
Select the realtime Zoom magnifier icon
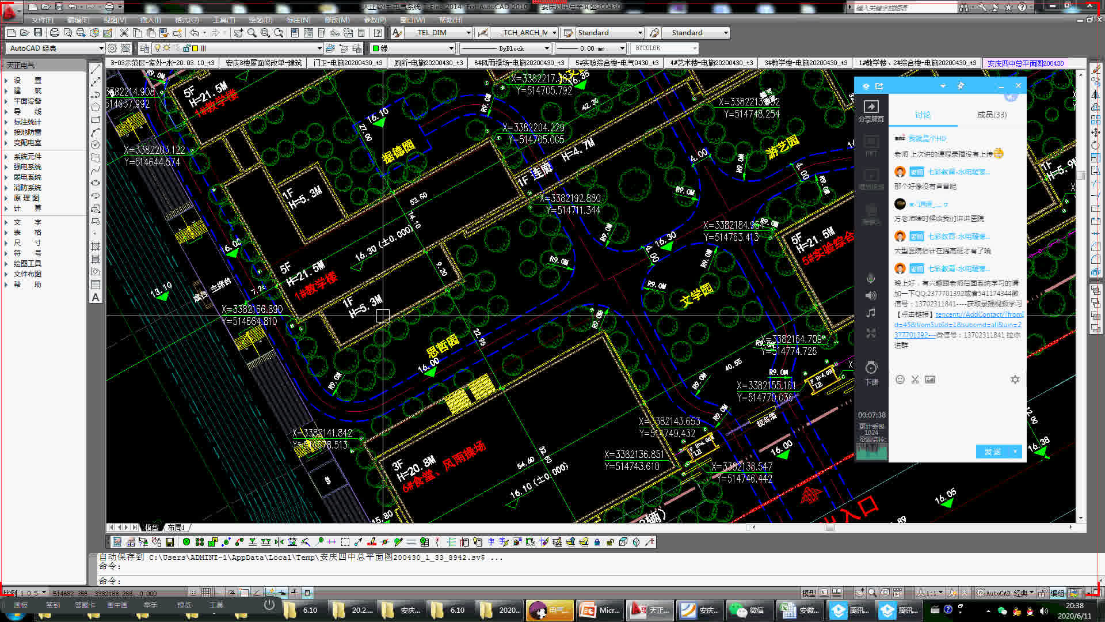tap(252, 33)
